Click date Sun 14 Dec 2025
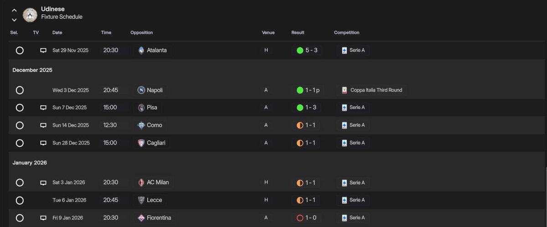The height and width of the screenshot is (227, 547). (71, 125)
